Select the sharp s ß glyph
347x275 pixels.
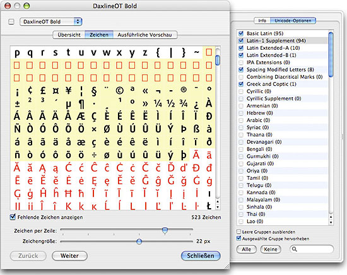pyautogui.click(x=196, y=129)
